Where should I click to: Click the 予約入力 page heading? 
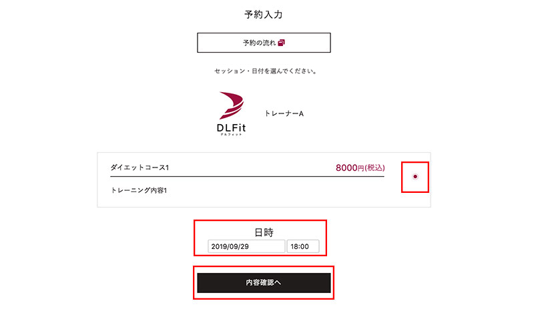click(263, 14)
